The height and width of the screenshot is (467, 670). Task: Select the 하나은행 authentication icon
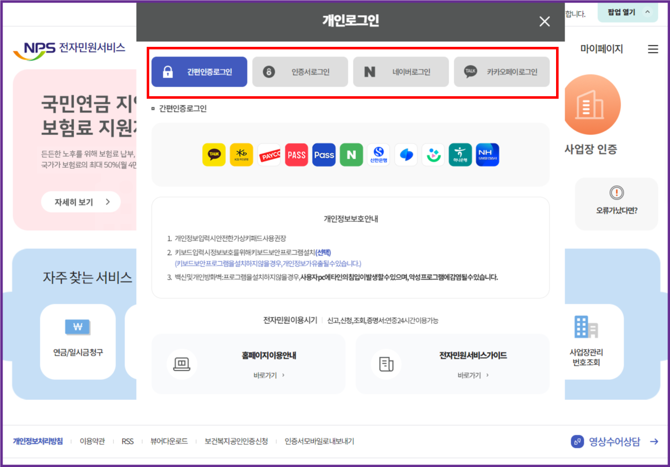coord(460,155)
